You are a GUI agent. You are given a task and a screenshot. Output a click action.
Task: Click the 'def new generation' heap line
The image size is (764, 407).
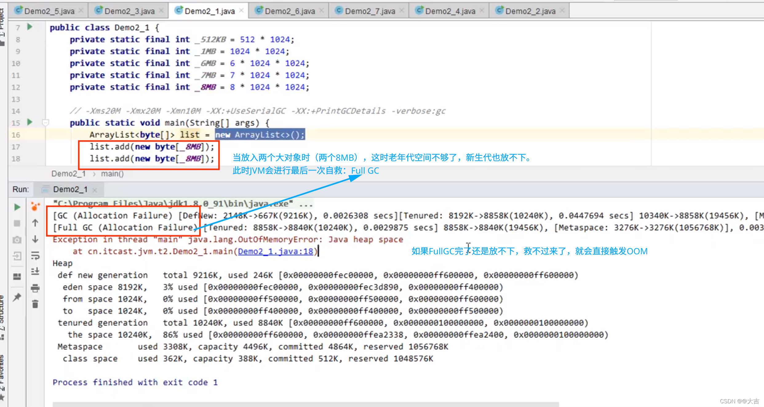318,275
